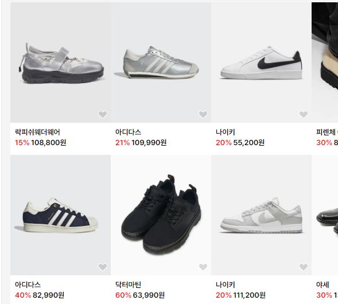This screenshot has height=304, width=338.
Task: View the silver 아디다스 sneaker product photo
Action: [x=161, y=63]
